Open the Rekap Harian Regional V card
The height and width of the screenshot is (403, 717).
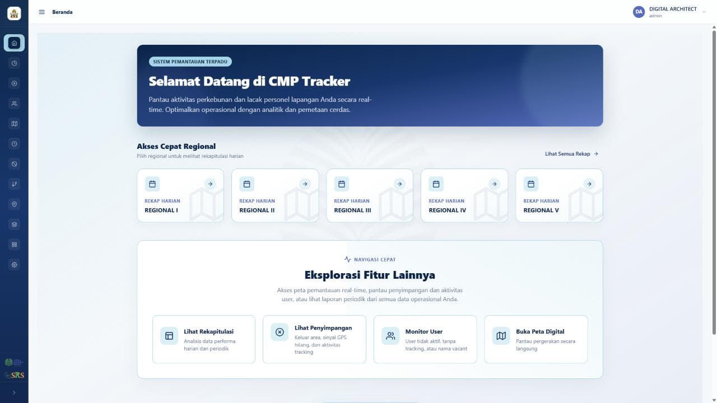pos(559,195)
